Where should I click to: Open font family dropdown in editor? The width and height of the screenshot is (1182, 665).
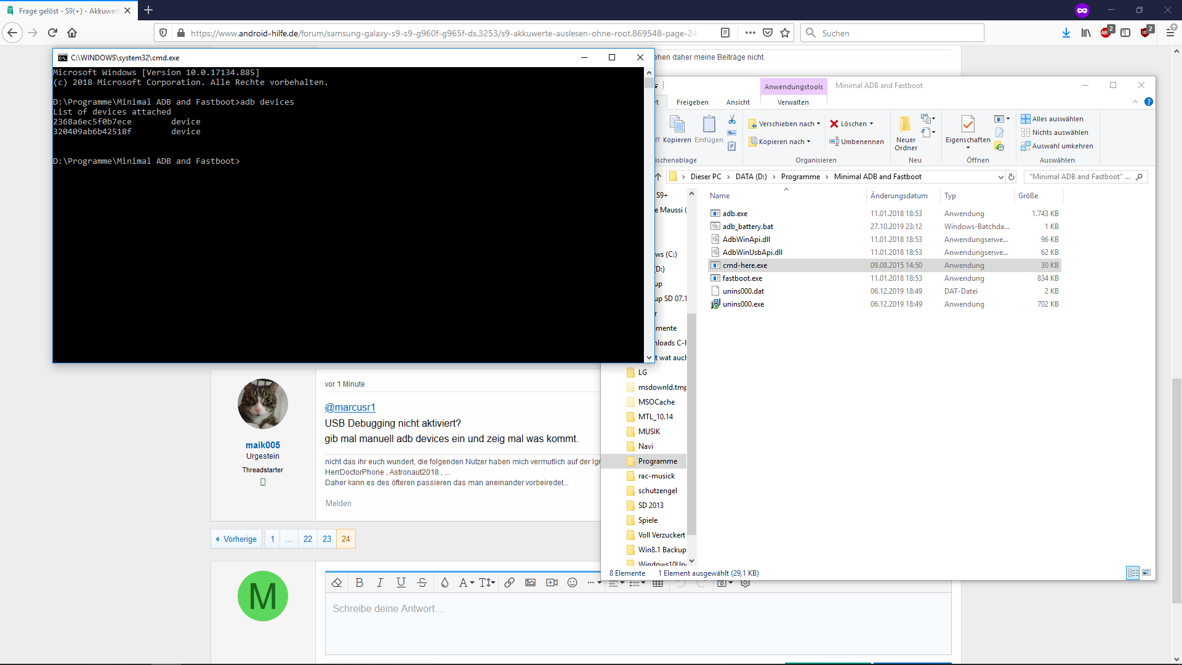[466, 582]
